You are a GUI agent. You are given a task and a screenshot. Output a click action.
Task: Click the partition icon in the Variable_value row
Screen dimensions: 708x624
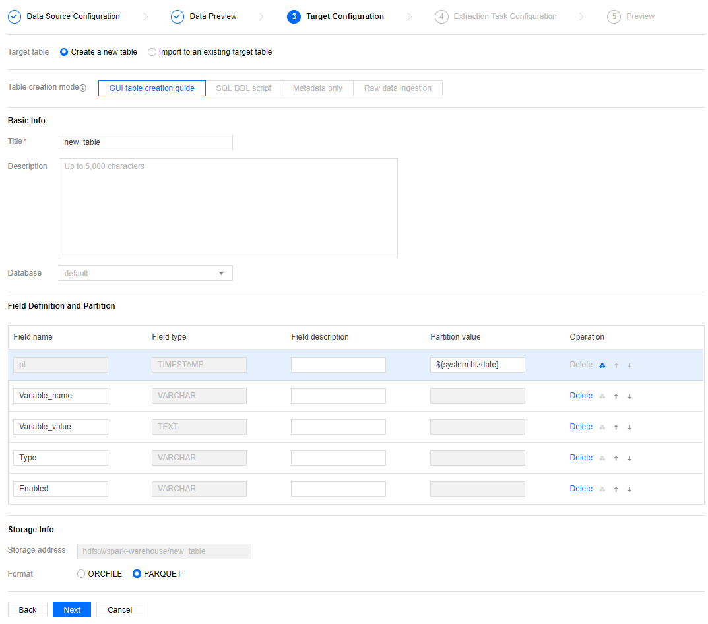(602, 427)
